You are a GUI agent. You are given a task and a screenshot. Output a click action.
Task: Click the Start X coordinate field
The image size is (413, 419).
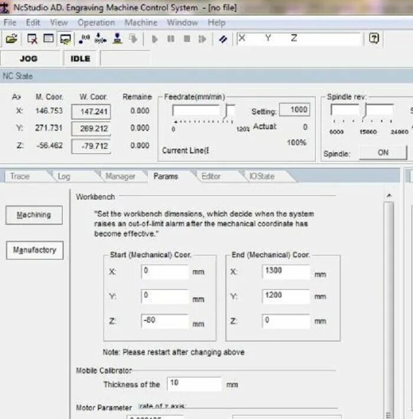point(165,271)
